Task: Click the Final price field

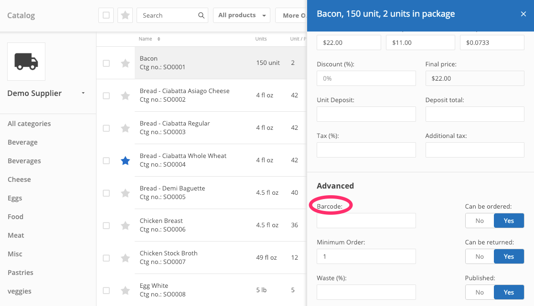Action: point(475,78)
